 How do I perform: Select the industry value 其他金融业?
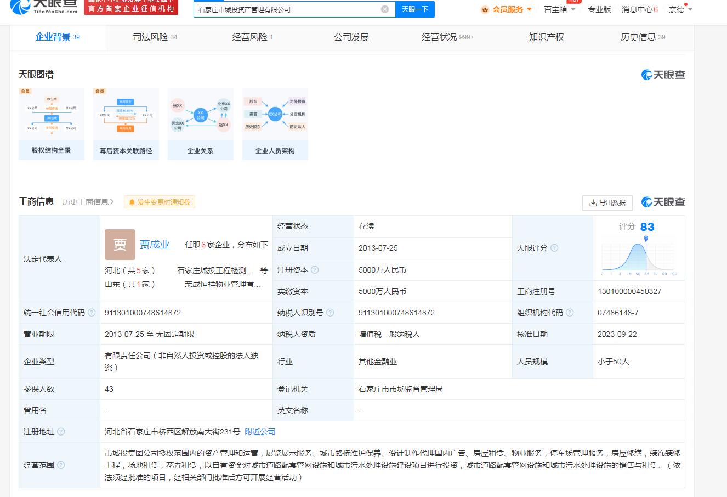coord(378,362)
